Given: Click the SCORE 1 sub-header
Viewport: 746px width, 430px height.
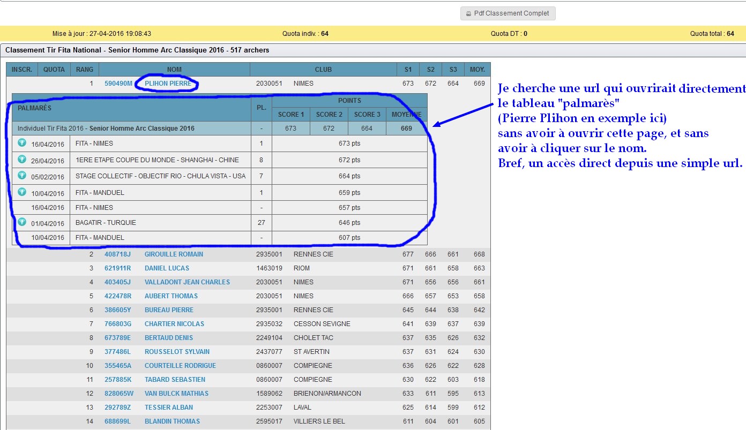Looking at the screenshot, I should (x=291, y=115).
